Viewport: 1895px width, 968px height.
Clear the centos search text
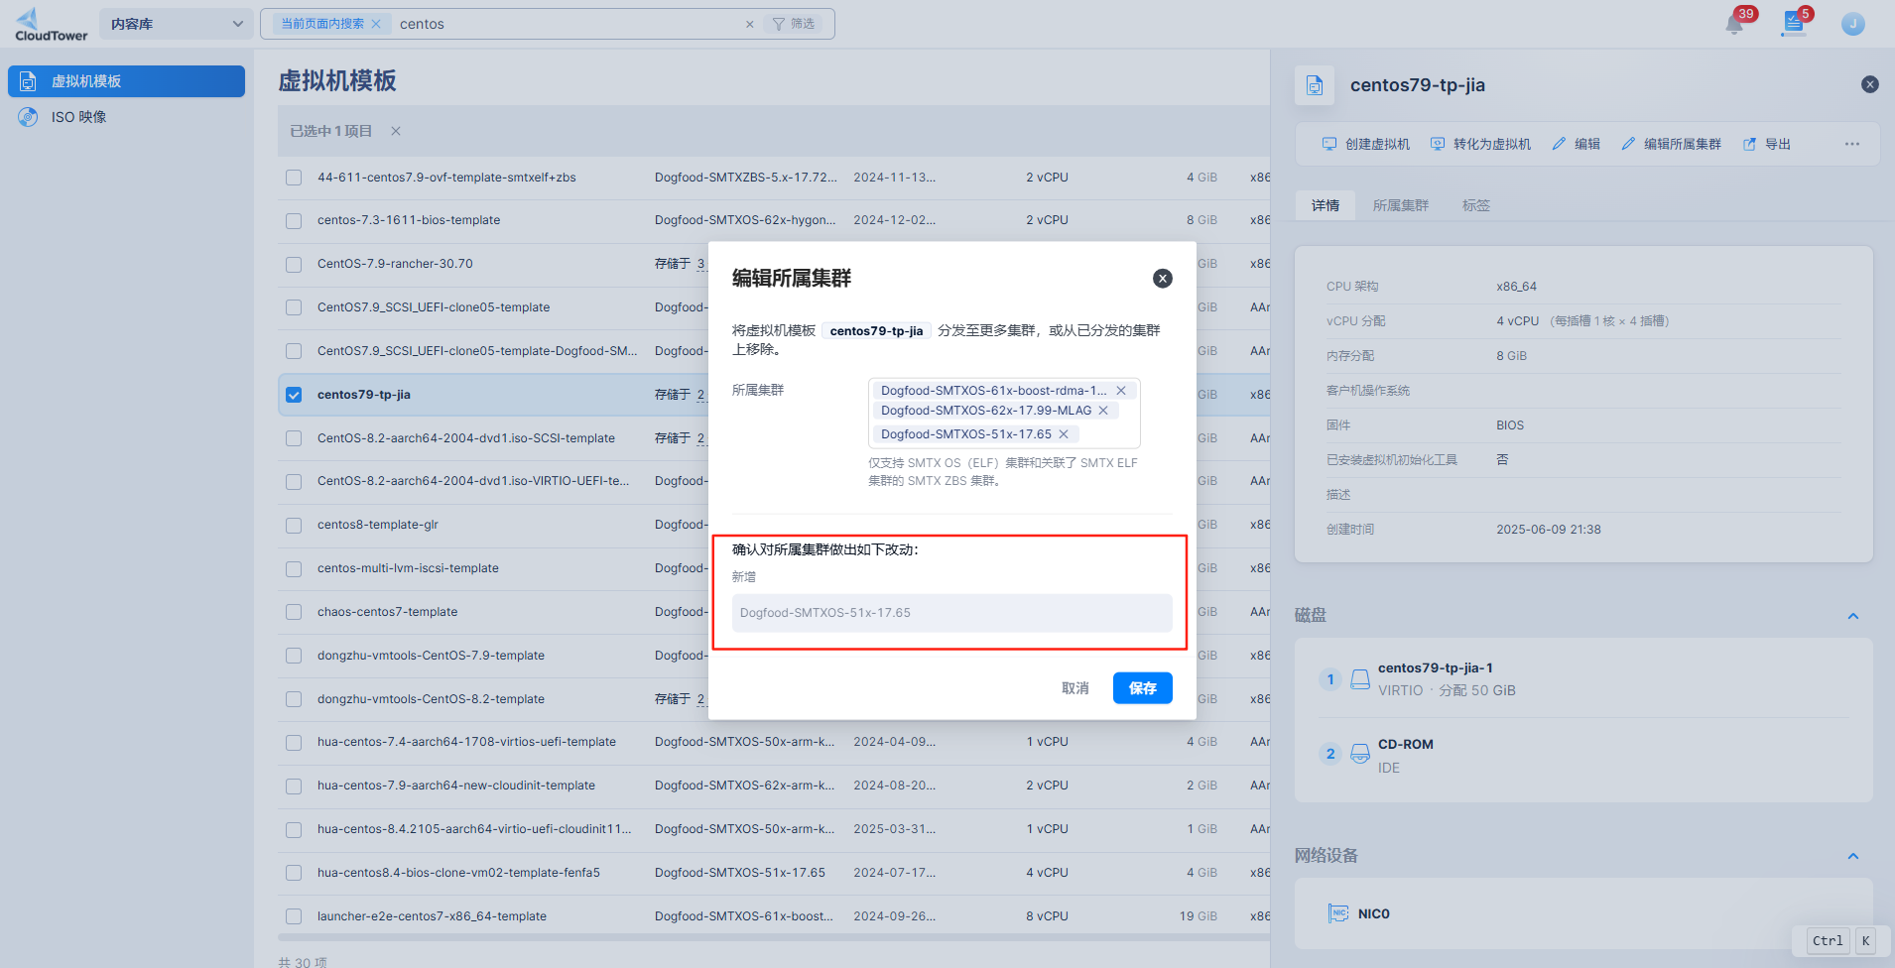pos(749,25)
